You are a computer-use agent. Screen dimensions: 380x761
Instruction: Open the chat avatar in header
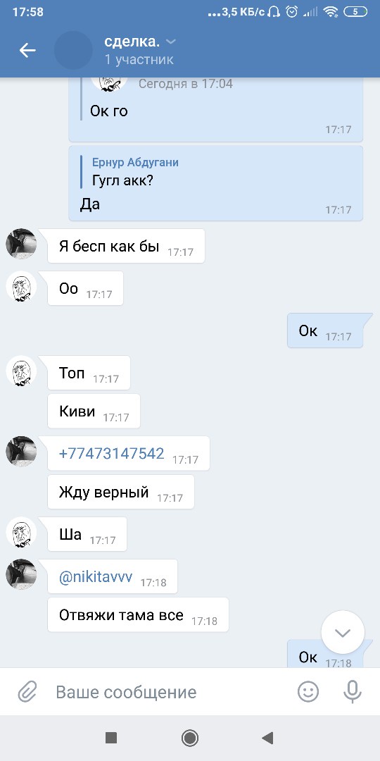72,50
